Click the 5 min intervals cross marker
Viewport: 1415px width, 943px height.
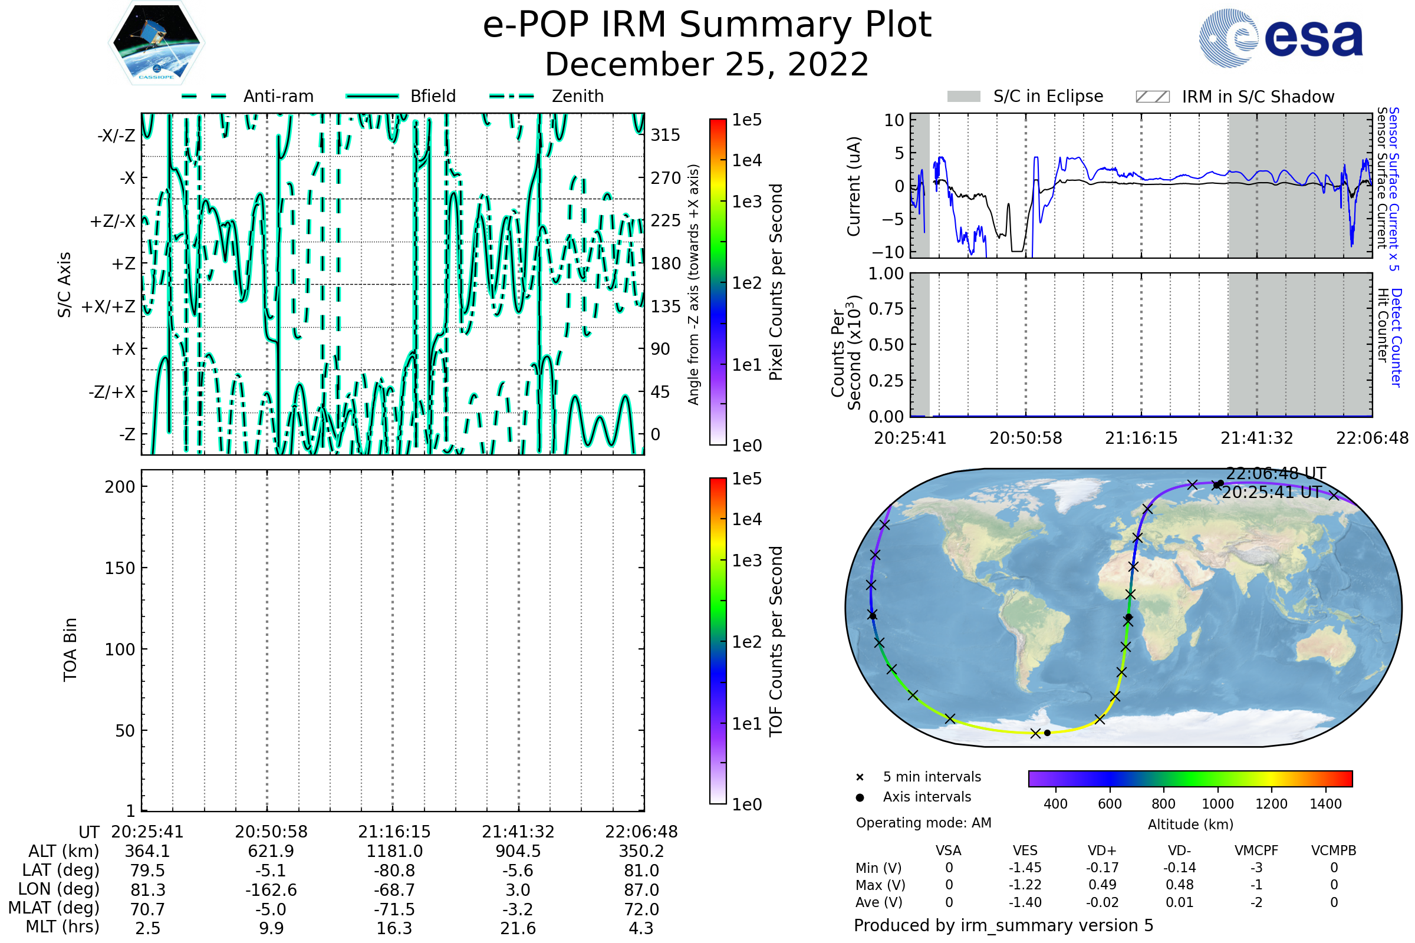(x=860, y=777)
